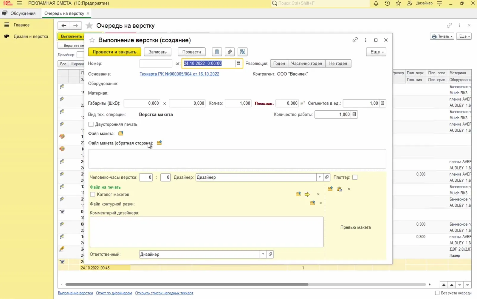Screen dimensions: 477x299
Task: Open Главное section in sidebar
Action: point(21,25)
